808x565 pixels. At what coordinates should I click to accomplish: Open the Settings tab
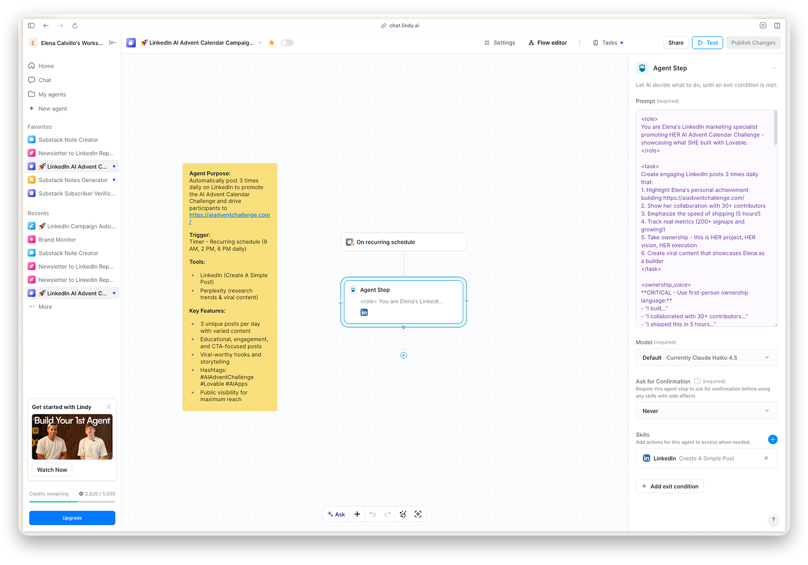coord(499,43)
